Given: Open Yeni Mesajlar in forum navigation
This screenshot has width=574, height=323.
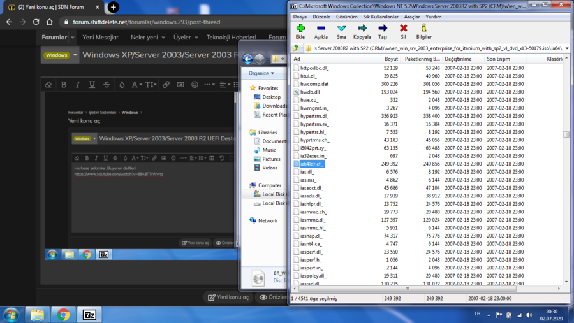Looking at the screenshot, I should tap(100, 38).
